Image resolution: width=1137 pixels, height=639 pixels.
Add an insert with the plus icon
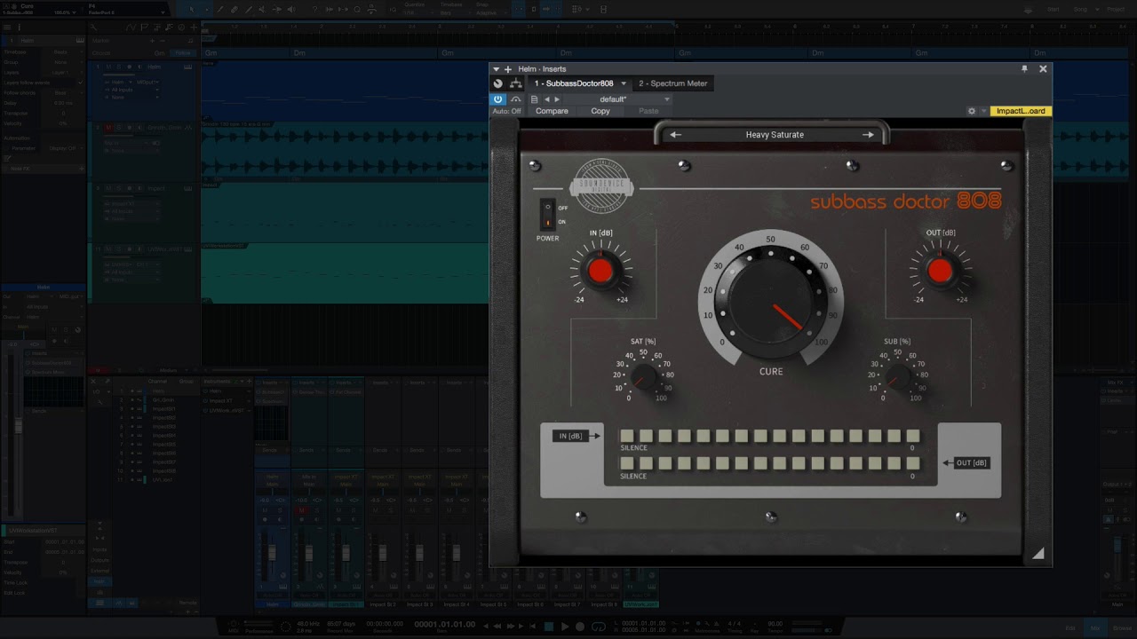pos(508,69)
